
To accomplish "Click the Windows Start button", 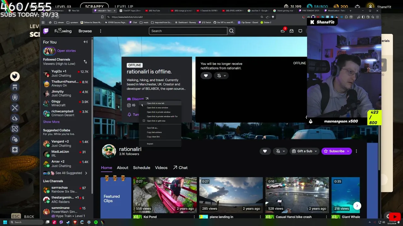I will pyautogui.click(x=5, y=222).
